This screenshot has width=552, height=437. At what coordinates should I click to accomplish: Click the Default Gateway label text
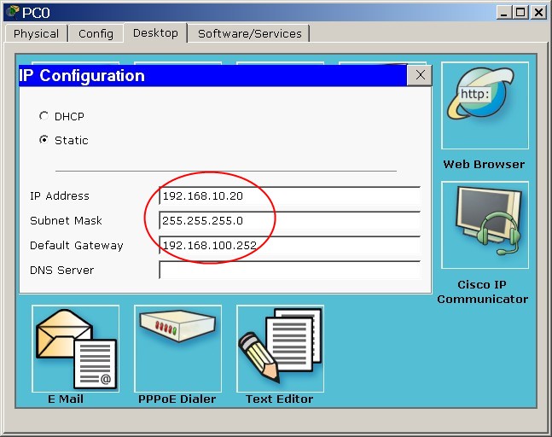click(77, 246)
